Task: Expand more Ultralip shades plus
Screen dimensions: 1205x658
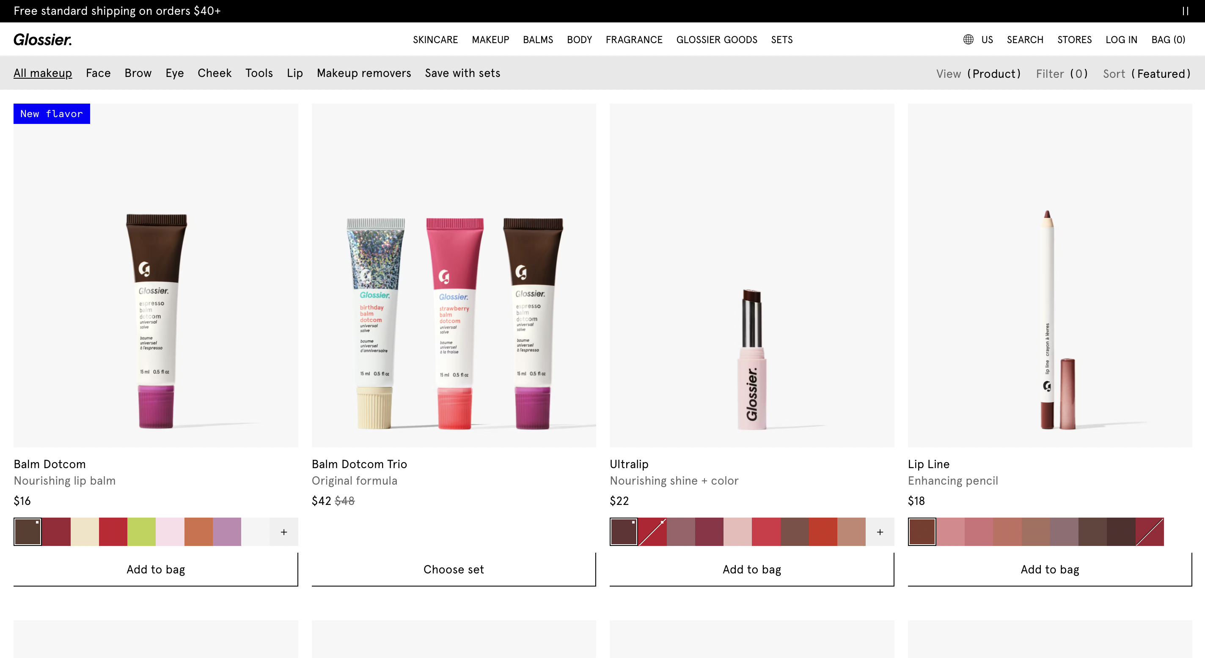Action: tap(880, 532)
